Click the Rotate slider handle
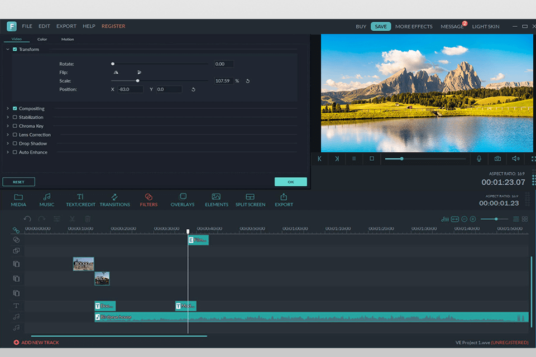The image size is (536, 357). tap(113, 64)
